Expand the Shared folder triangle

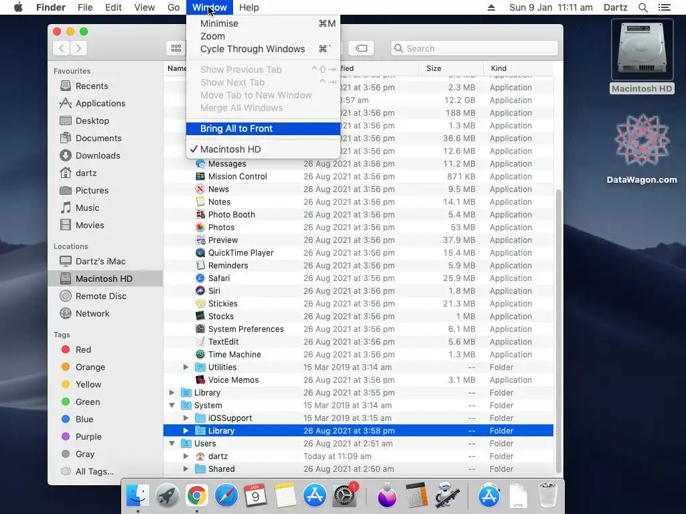[186, 468]
